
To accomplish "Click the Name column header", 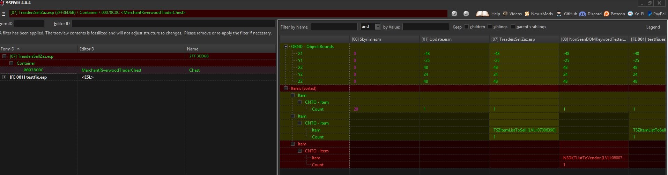I will tap(230, 49).
